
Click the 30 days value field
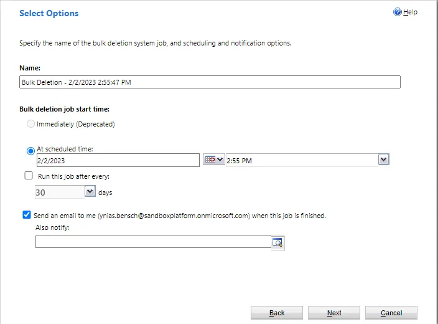tap(60, 192)
